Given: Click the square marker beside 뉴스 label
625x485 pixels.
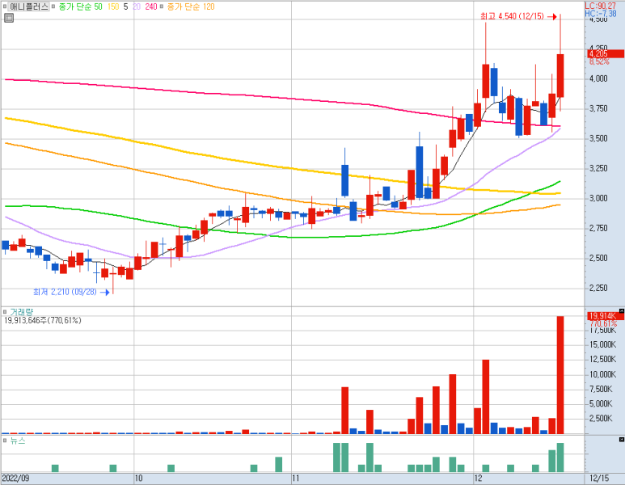Looking at the screenshot, I should [5, 441].
